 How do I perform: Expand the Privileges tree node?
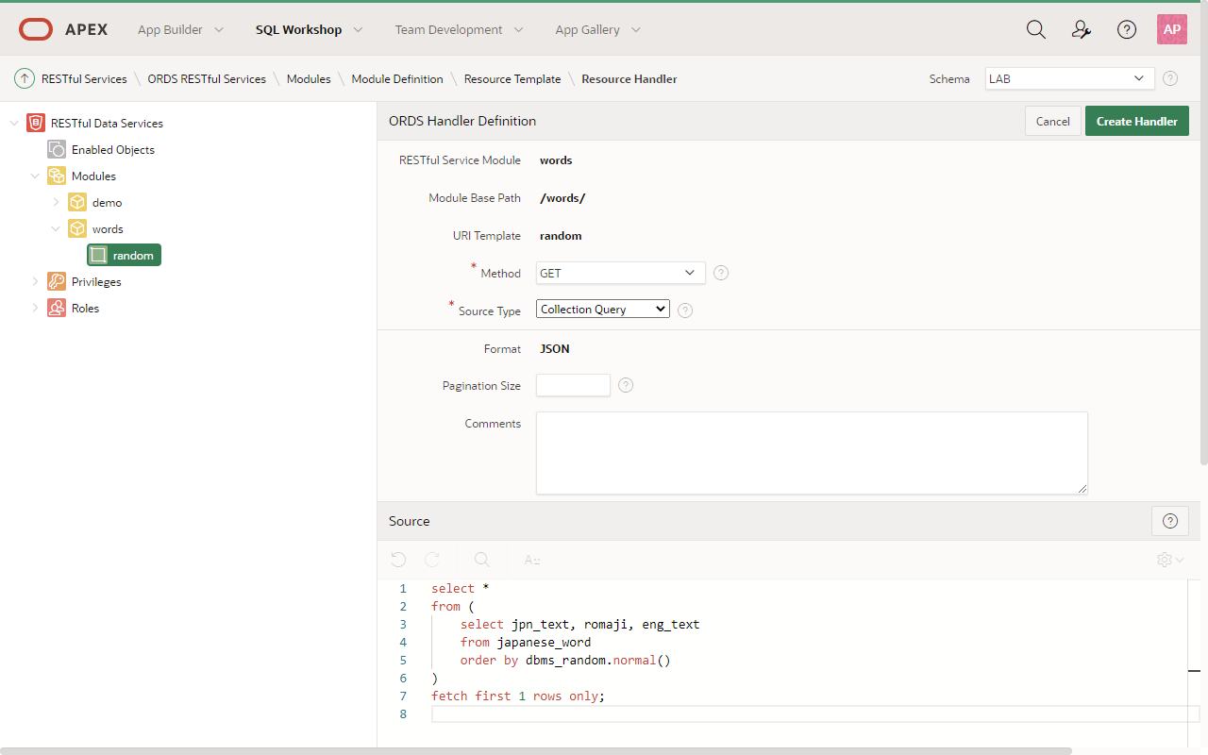coord(35,281)
